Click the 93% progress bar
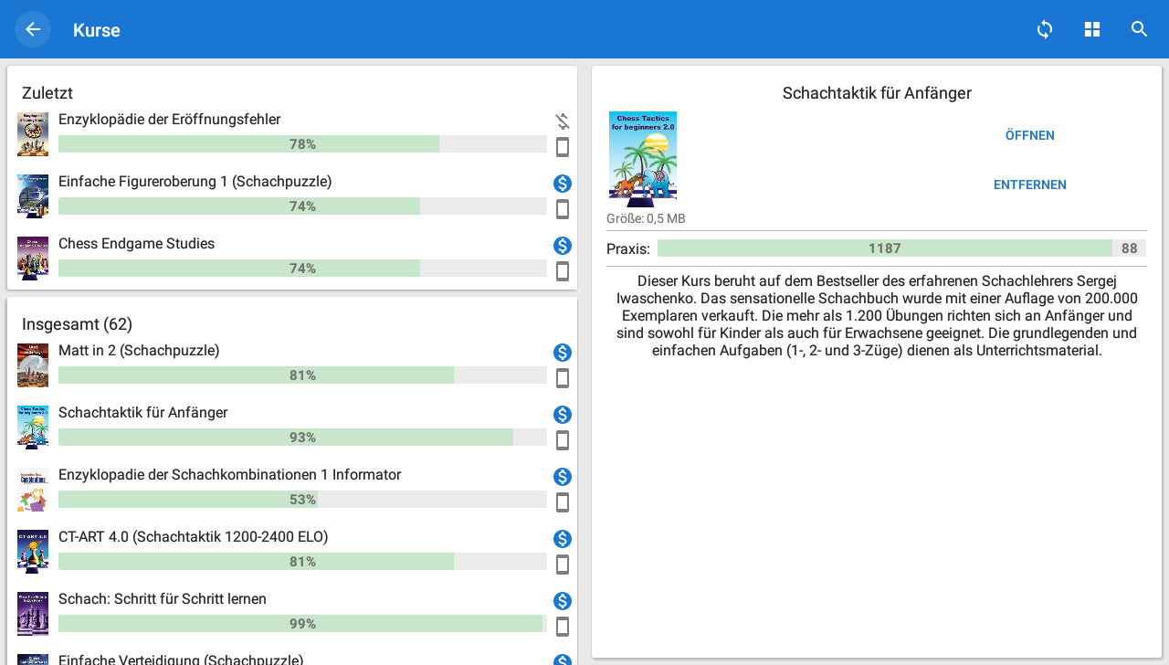Screen dimensions: 1169x665 click(302, 438)
